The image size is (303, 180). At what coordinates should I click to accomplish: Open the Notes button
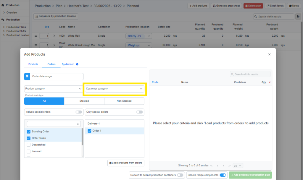(294, 6)
